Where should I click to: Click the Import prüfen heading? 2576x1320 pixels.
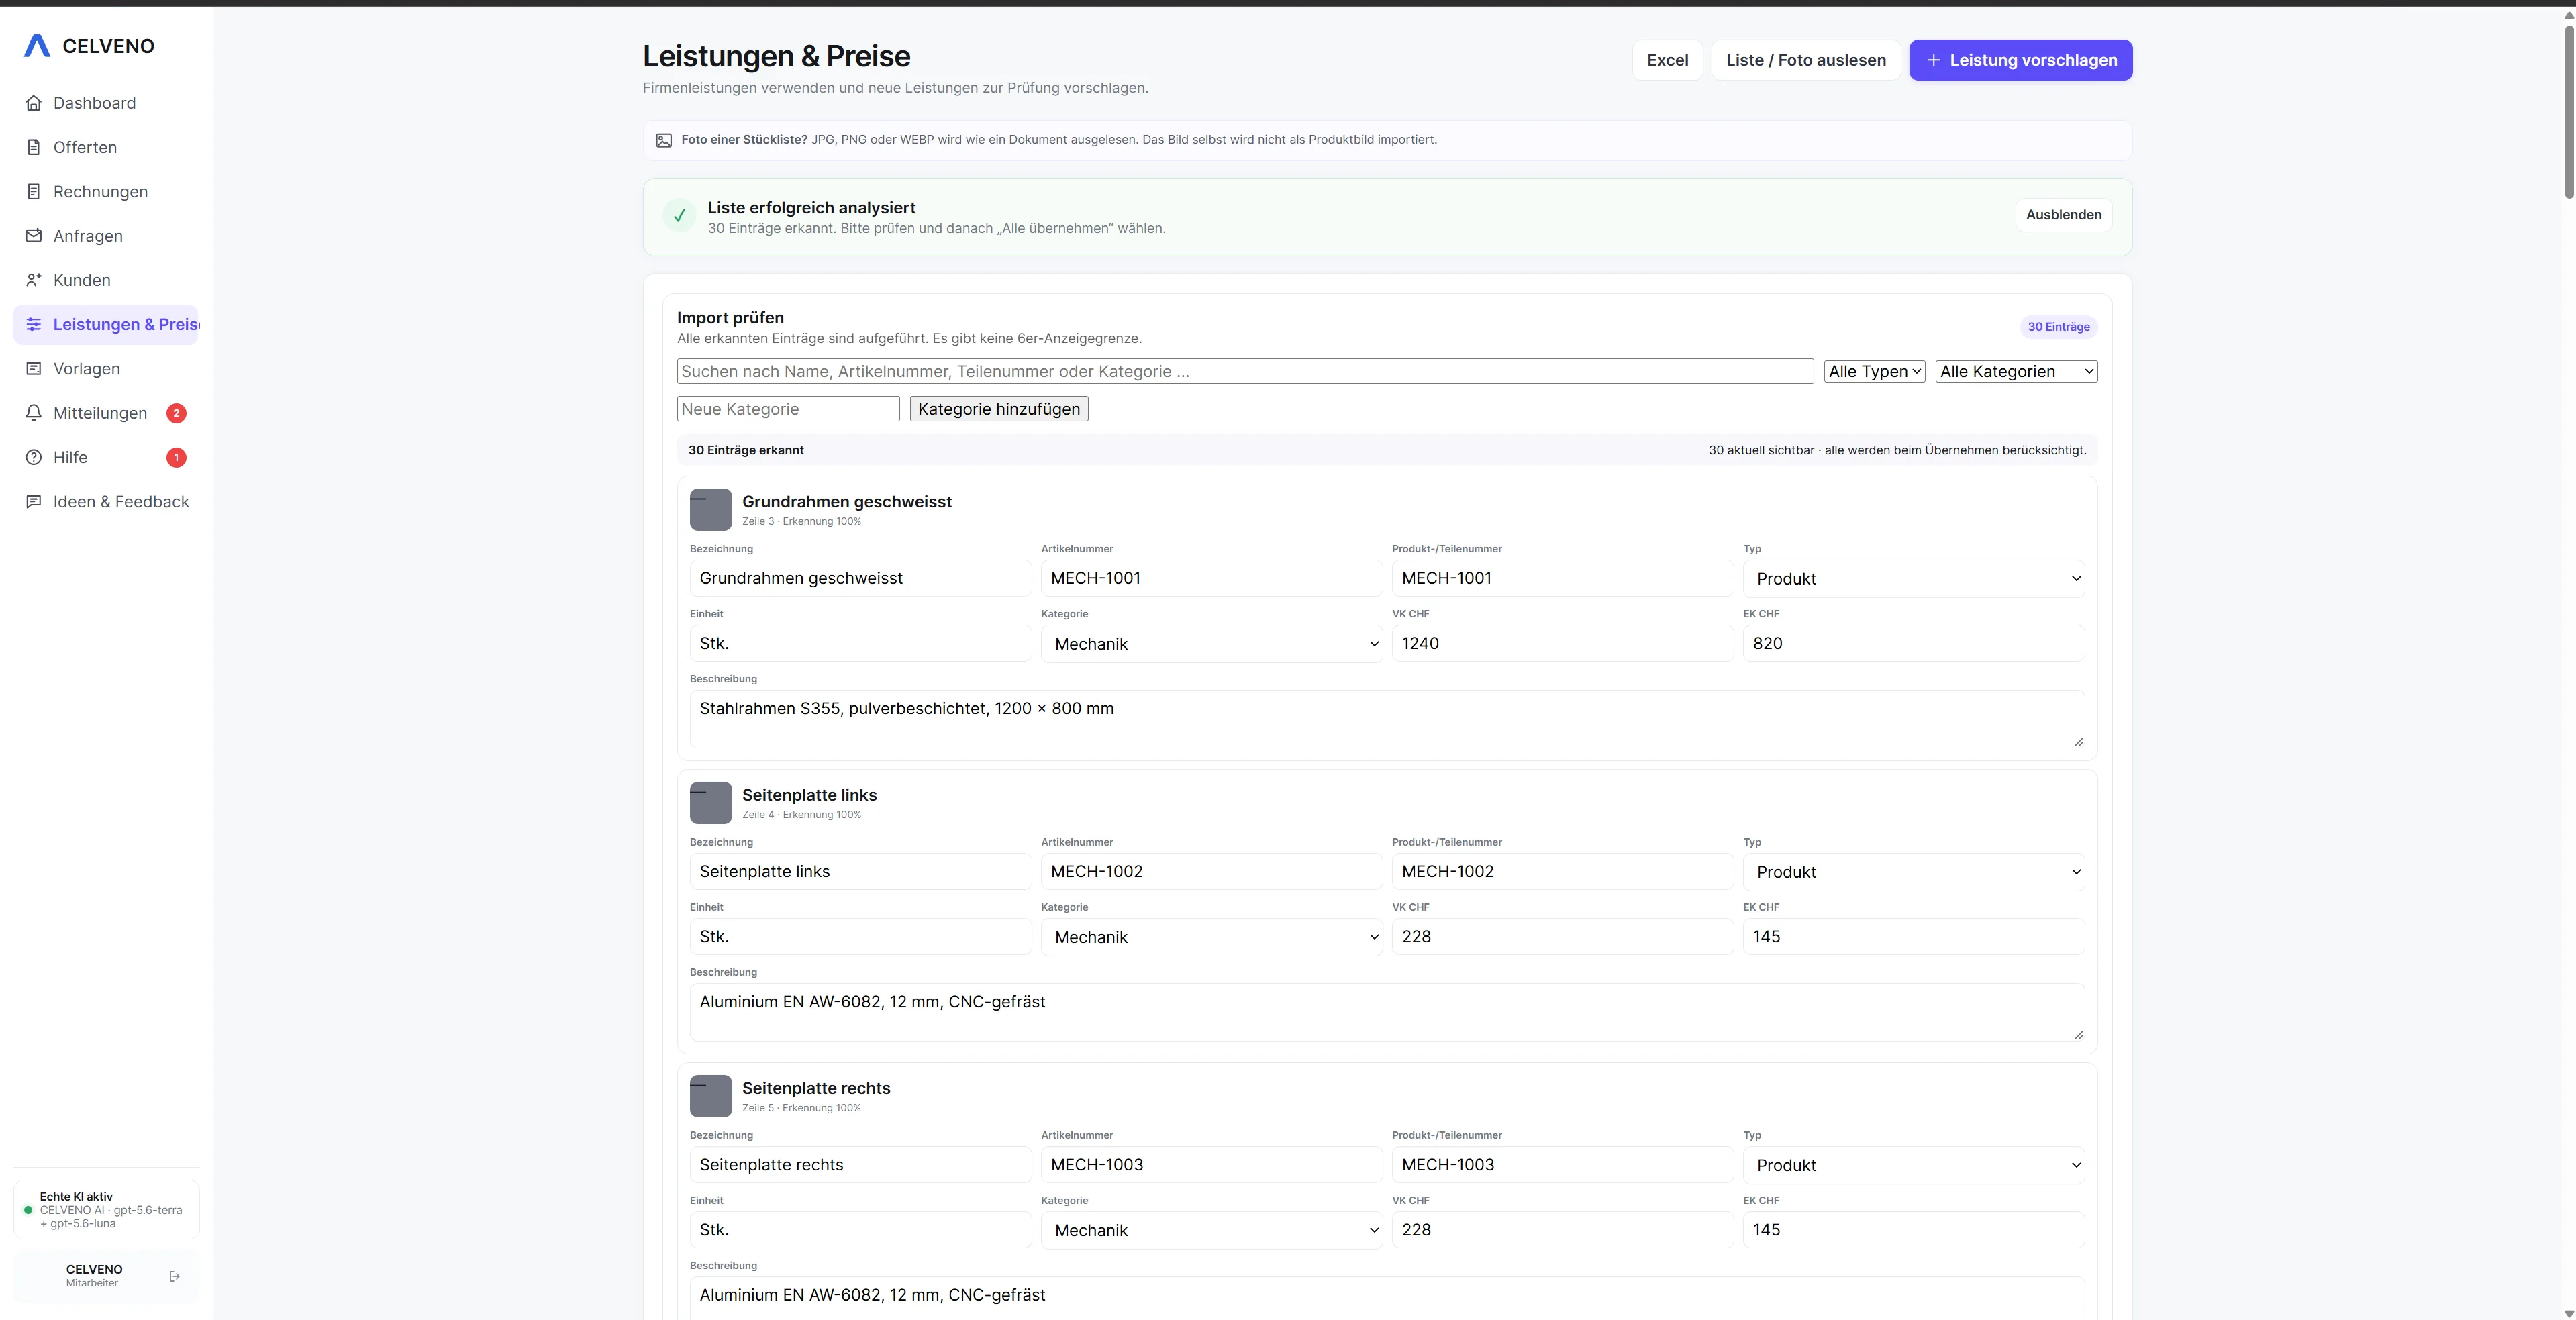click(730, 318)
